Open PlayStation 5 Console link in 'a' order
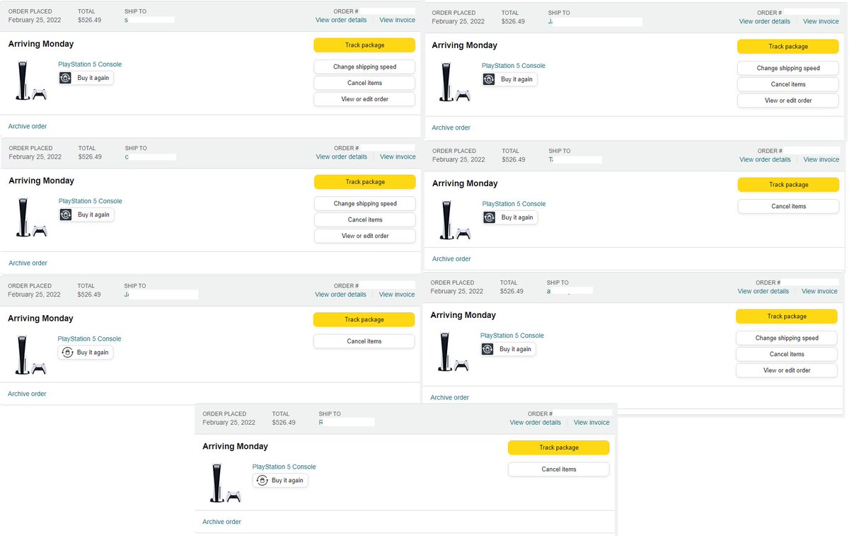This screenshot has height=536, width=849. (x=512, y=336)
